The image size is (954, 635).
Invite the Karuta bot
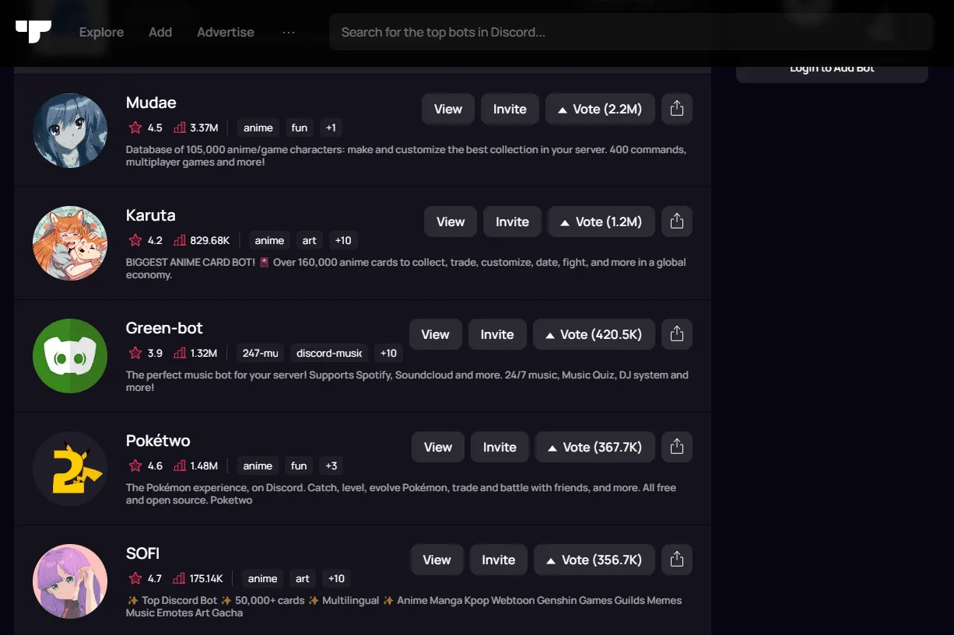click(512, 222)
